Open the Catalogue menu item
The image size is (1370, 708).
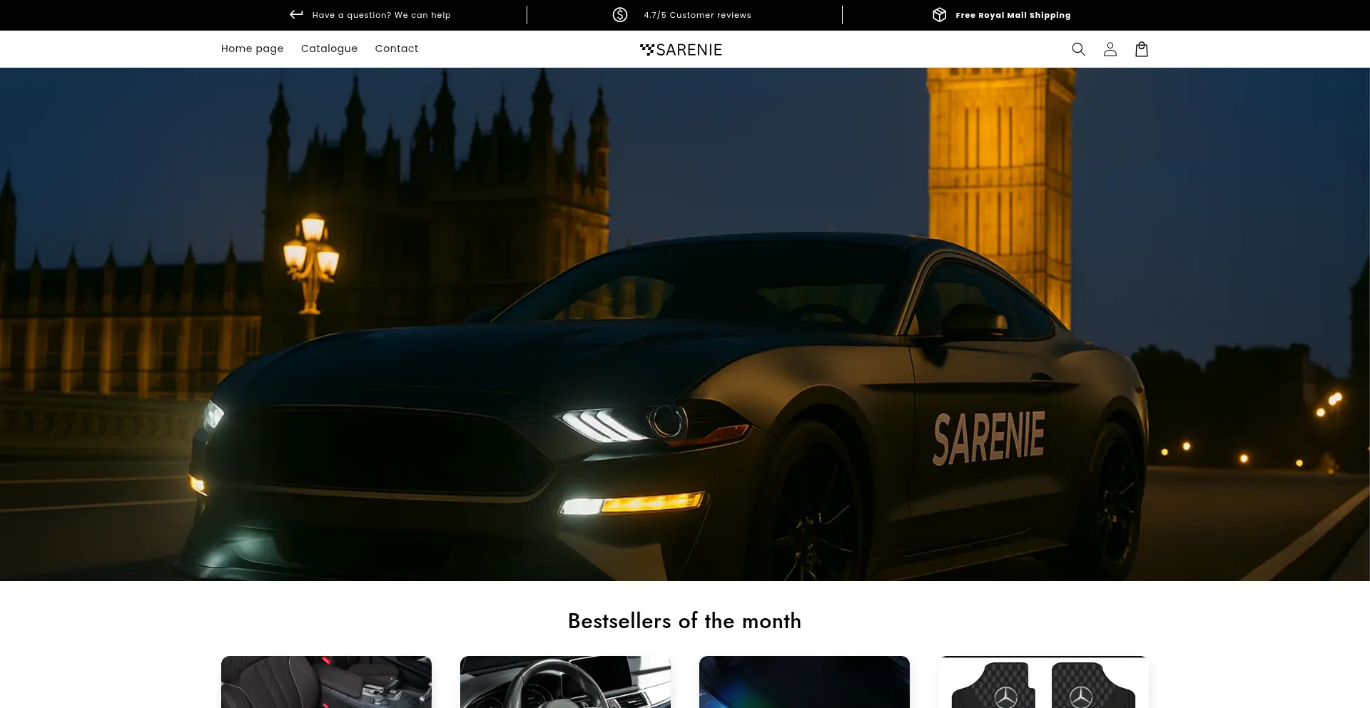pyautogui.click(x=329, y=48)
